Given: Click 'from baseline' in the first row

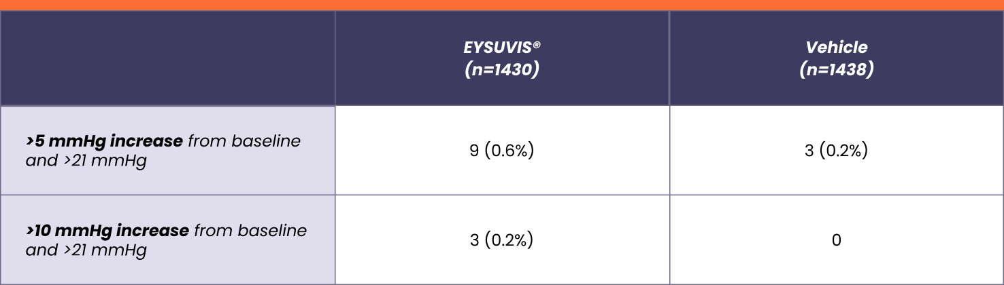Looking at the screenshot, I should tap(244, 141).
